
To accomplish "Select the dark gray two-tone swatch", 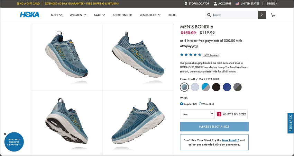I will click(238, 87).
